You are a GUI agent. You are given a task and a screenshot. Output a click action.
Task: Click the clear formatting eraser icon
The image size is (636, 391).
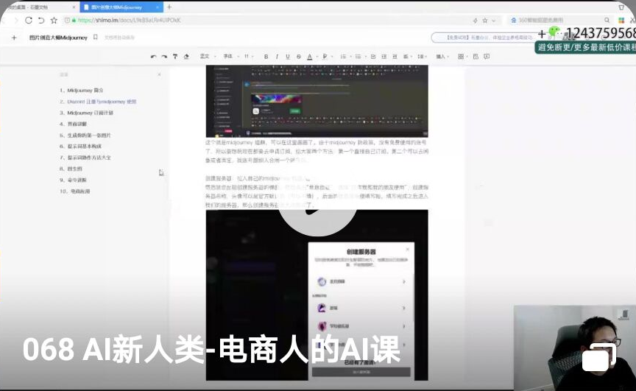coord(186,56)
